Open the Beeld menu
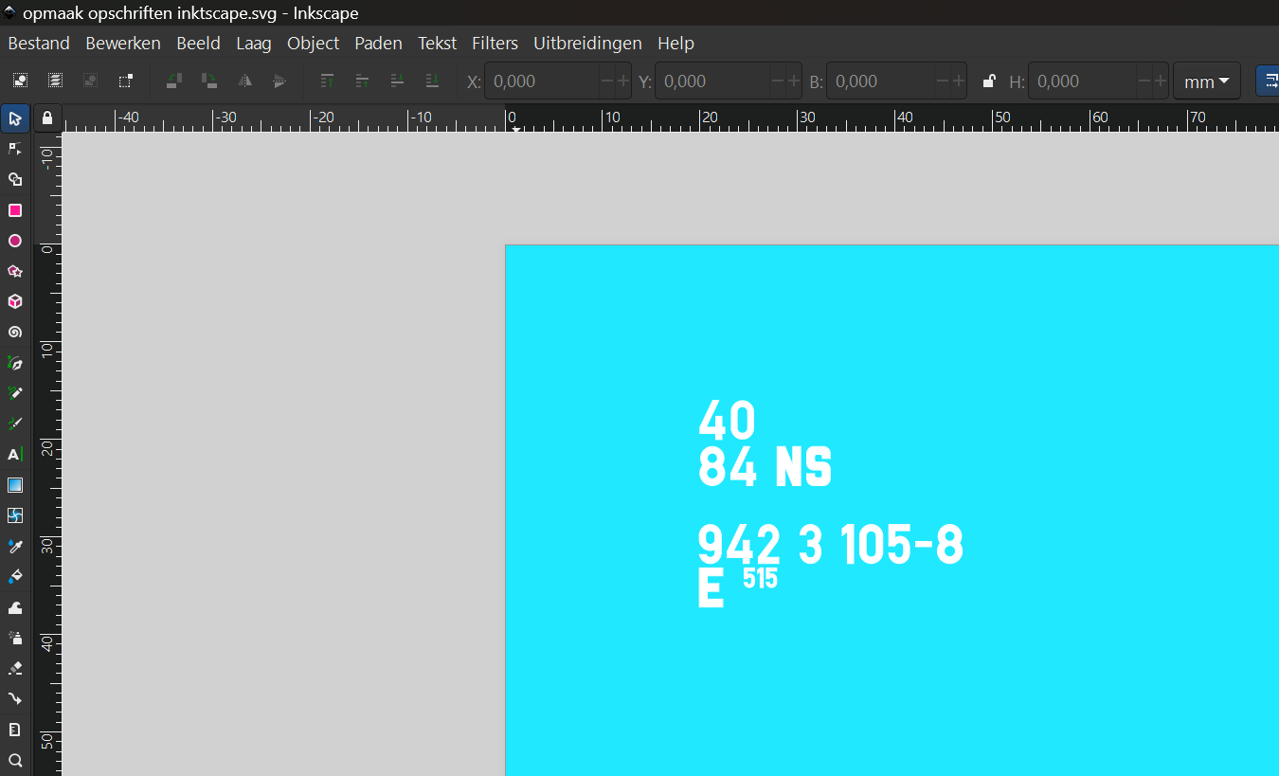The height and width of the screenshot is (776, 1279). click(198, 43)
